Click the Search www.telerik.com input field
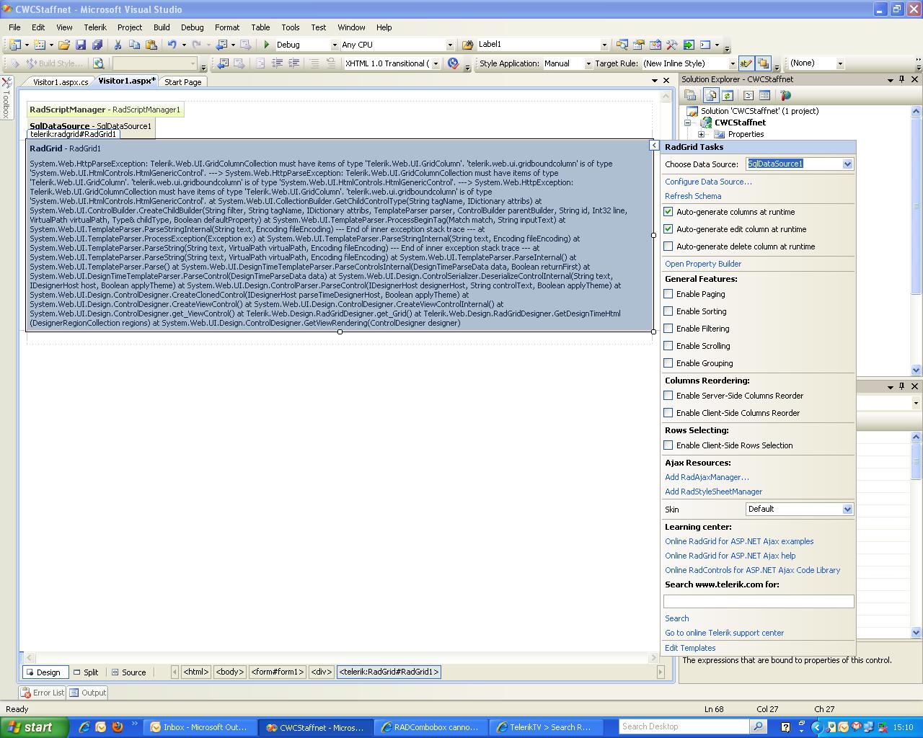 (x=759, y=601)
